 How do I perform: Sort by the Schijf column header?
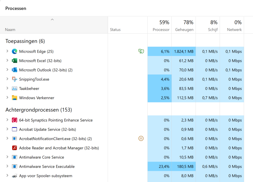point(208,25)
